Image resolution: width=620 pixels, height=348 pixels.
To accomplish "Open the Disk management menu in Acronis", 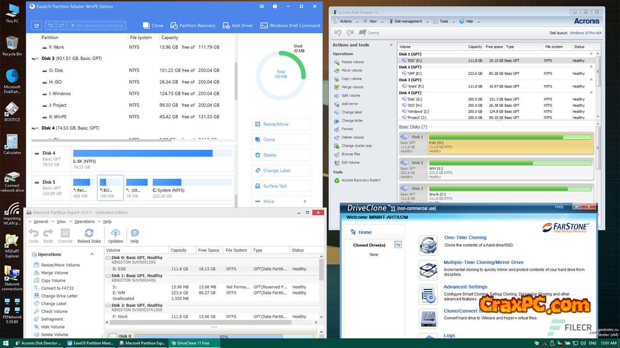I will point(408,21).
